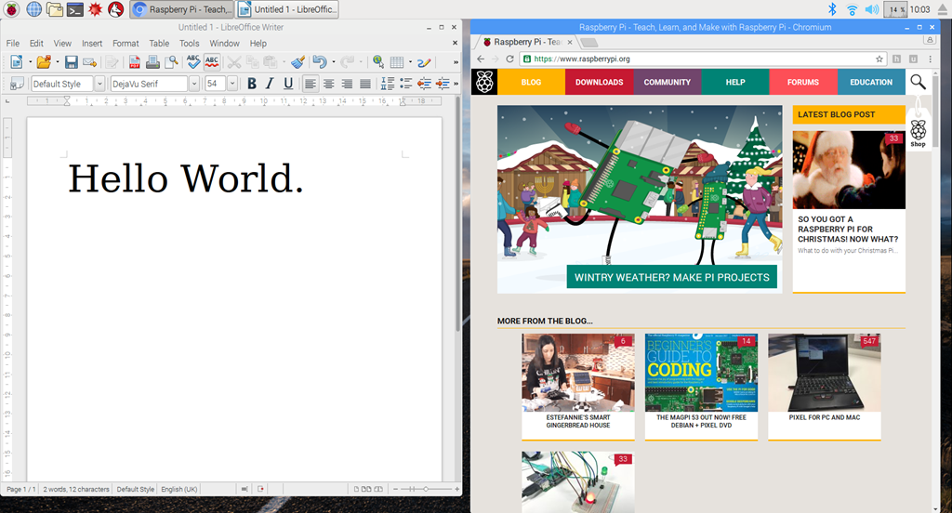This screenshot has width=952, height=513.
Task: Select the Clone Formatting paintbrush
Action: 297,62
